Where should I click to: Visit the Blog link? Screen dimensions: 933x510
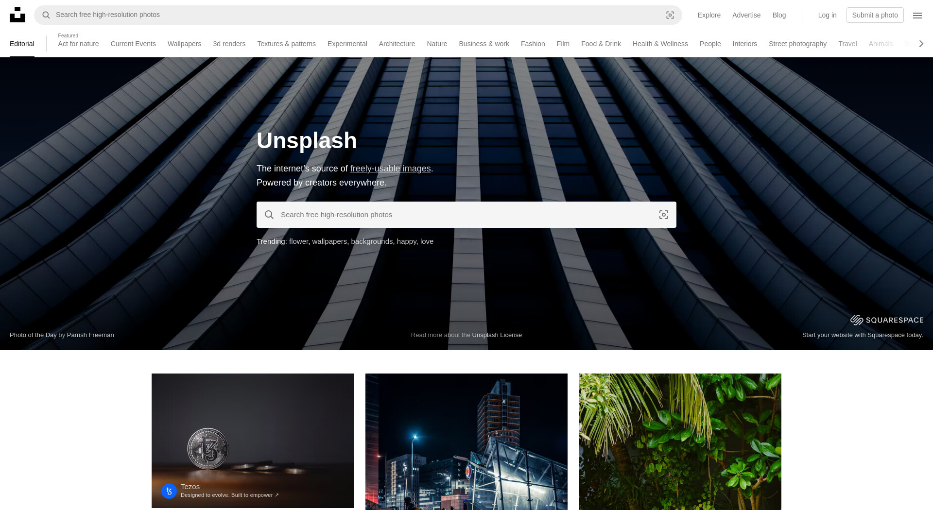coord(779,15)
